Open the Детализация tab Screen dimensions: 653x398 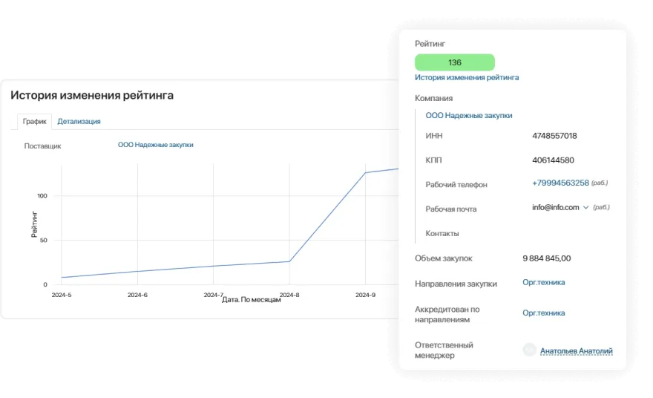pyautogui.click(x=79, y=121)
